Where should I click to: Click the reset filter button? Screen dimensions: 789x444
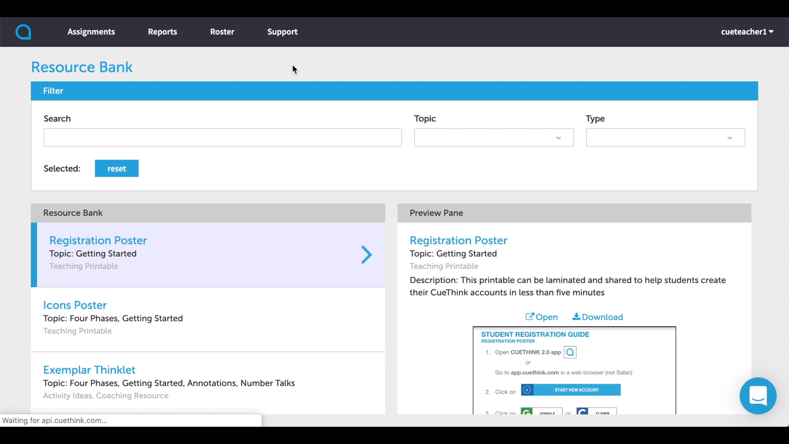pos(117,168)
